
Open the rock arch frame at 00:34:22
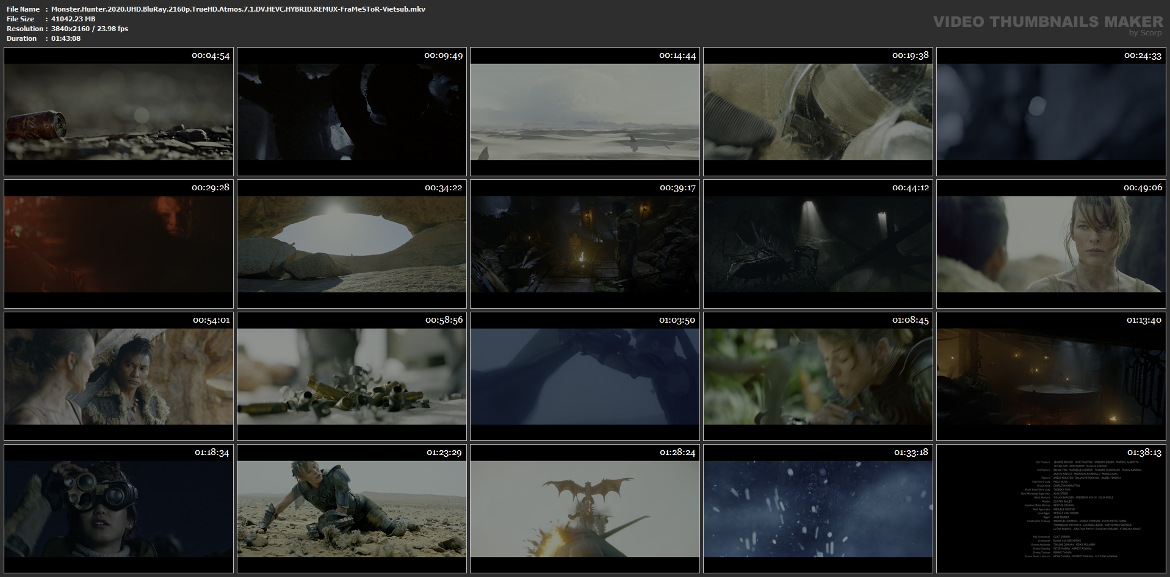click(352, 244)
